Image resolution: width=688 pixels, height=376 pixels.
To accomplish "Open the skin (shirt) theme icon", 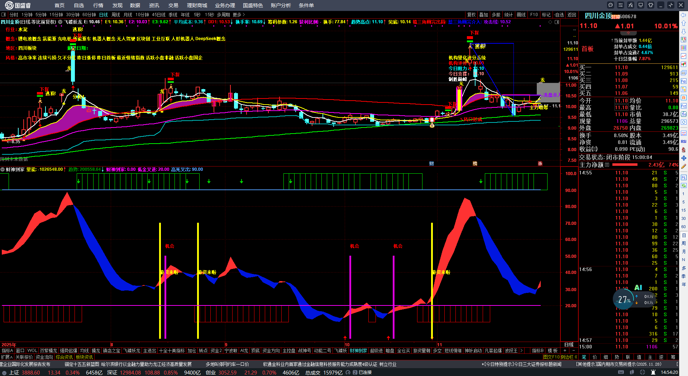I will point(651,5).
